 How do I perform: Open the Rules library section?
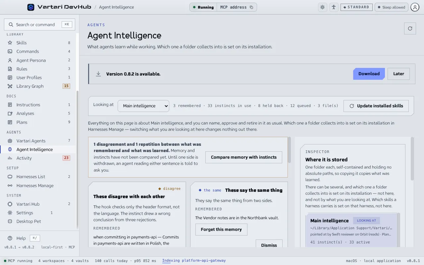(38, 69)
